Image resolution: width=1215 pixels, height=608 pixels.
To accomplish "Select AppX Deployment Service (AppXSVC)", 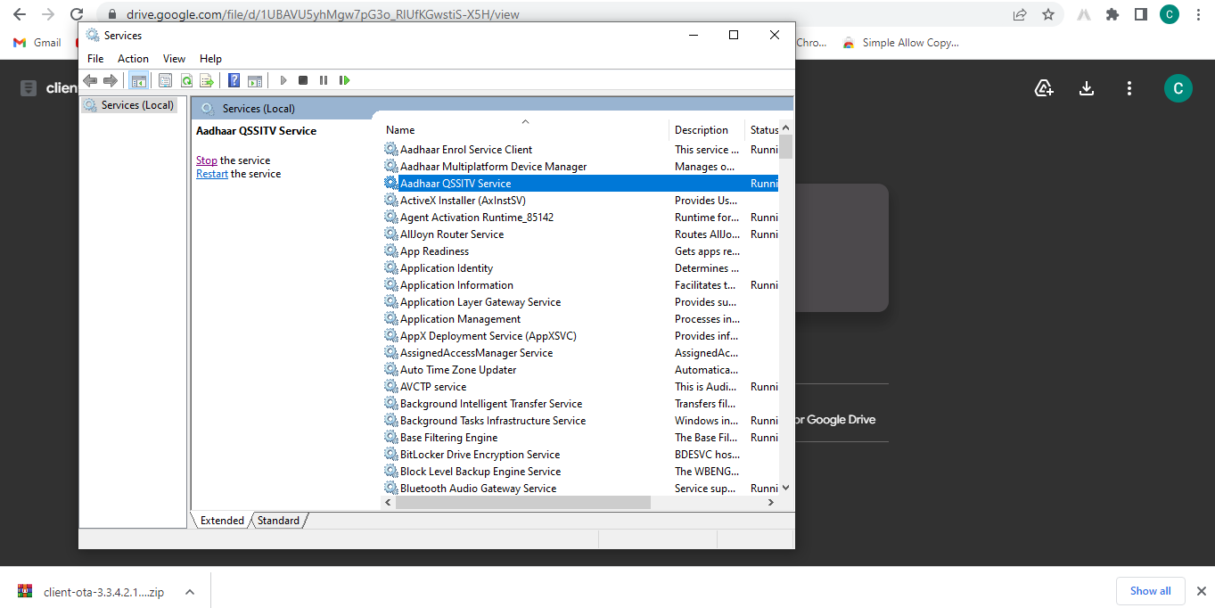I will (581, 336).
